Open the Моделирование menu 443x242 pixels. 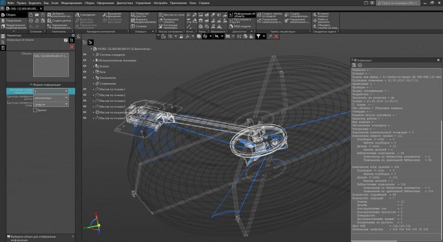tap(71, 3)
